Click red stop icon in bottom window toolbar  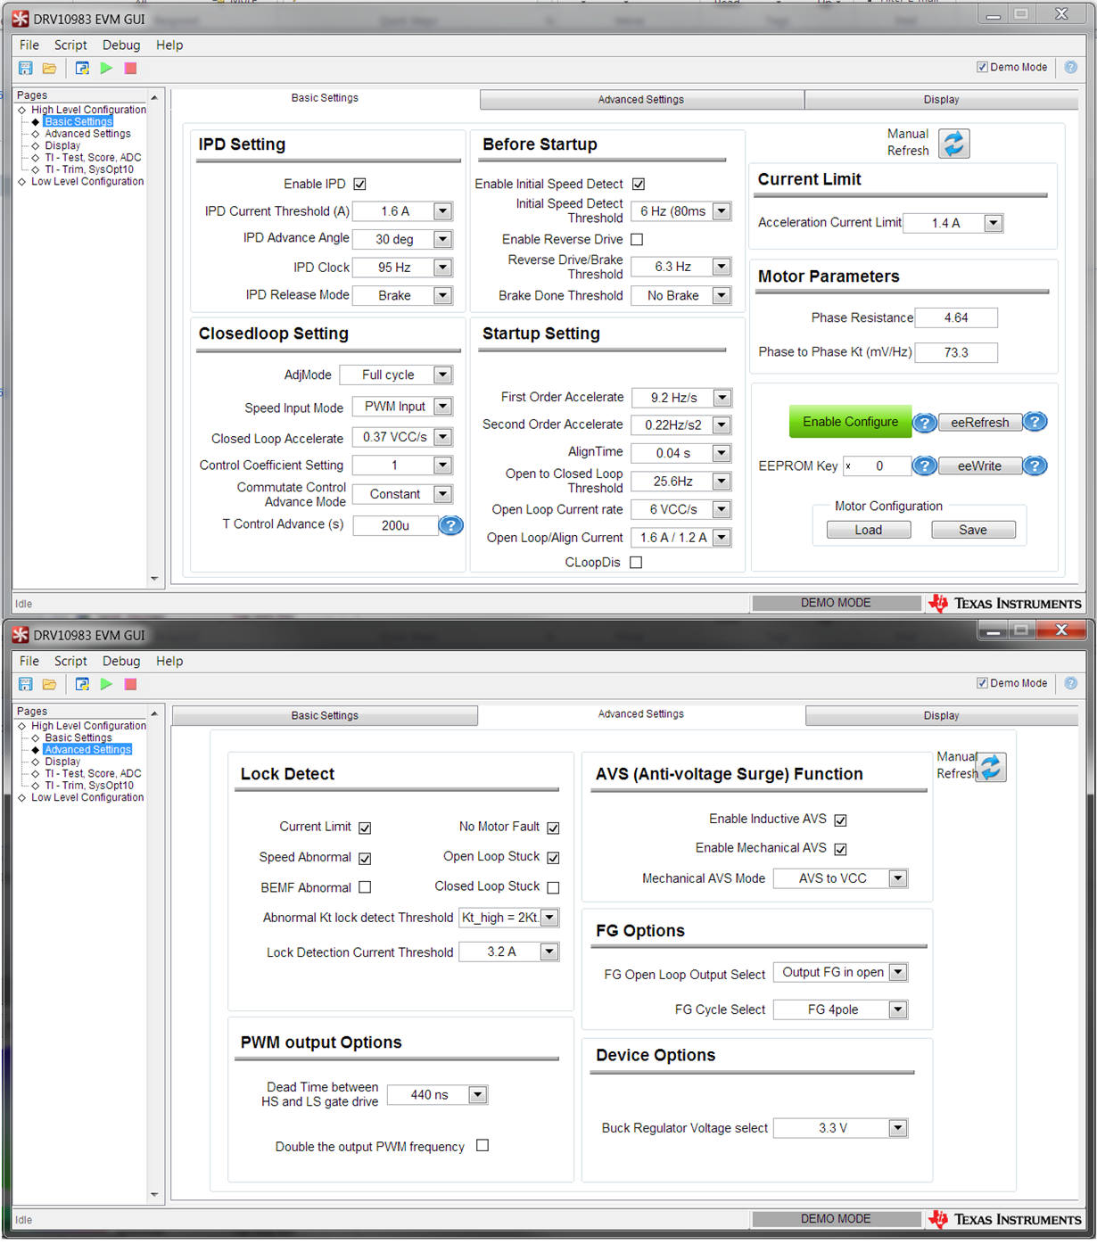(130, 684)
